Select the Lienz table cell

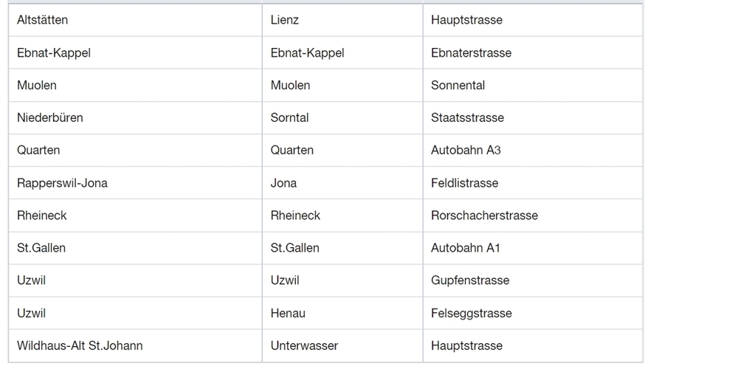[x=285, y=20]
